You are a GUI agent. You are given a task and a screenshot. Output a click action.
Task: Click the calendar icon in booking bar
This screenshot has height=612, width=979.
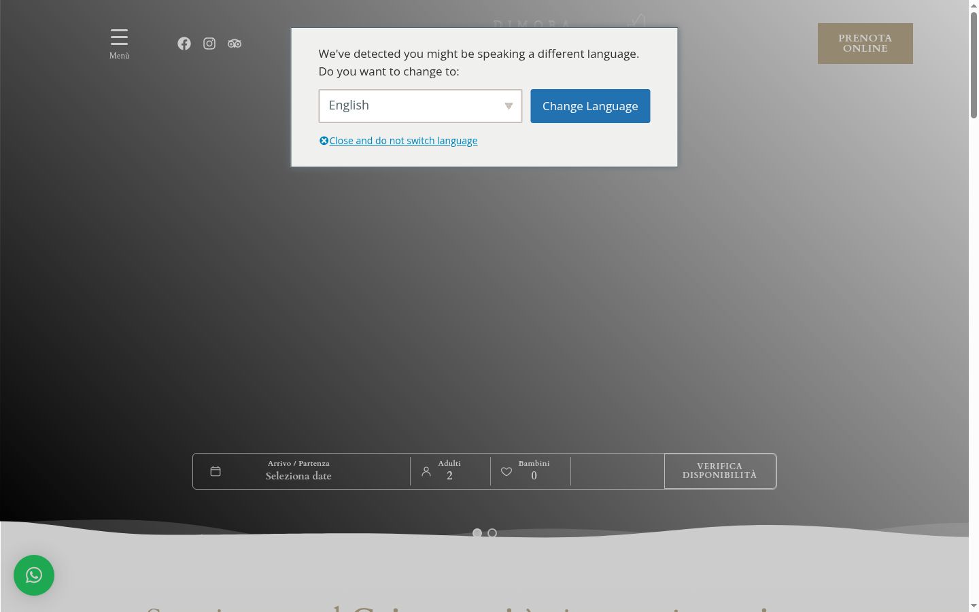tap(216, 471)
